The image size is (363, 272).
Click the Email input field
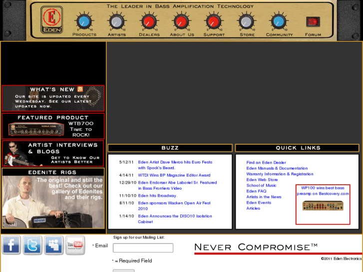(143, 248)
